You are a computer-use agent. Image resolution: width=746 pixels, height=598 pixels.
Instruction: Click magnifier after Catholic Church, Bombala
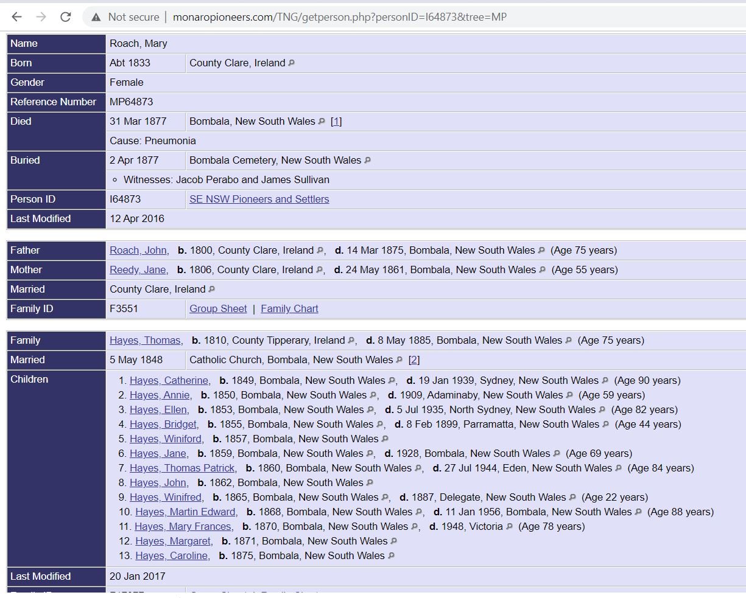coord(399,360)
